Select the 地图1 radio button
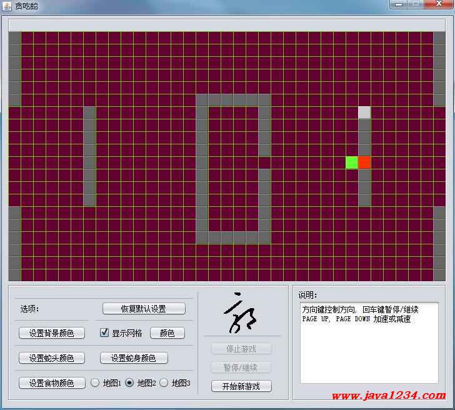The image size is (455, 410). coord(96,383)
